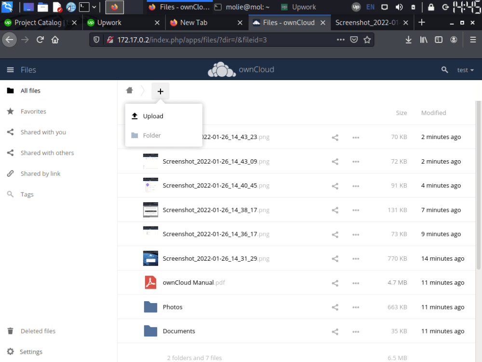Open more actions for Screenshot 14_38_17
482x362 pixels.
point(356,210)
